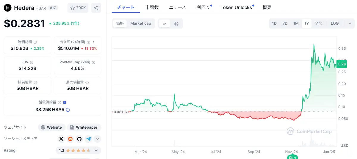
Task: Open the Token Unlocks tab
Action: [236, 7]
